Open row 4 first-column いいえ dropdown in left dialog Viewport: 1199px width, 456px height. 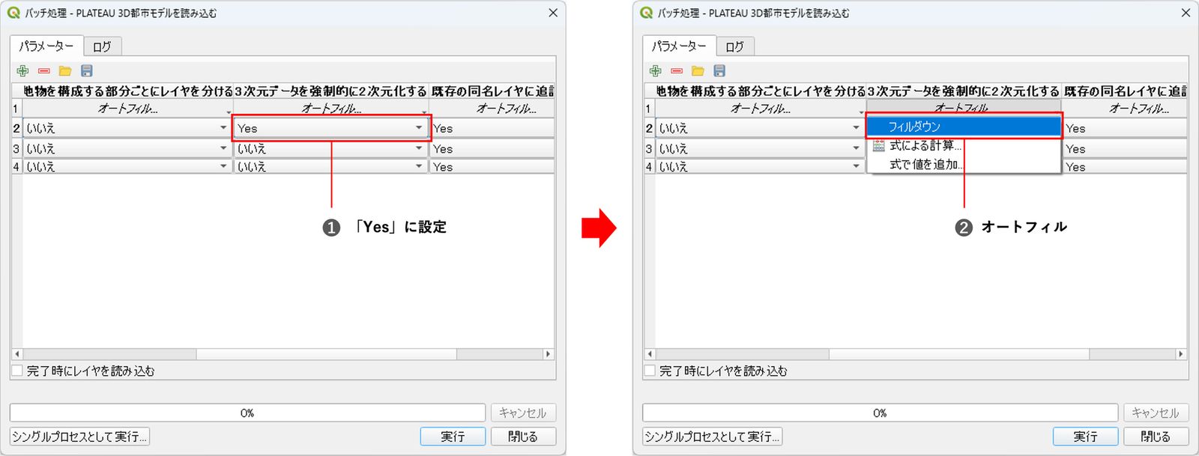pos(127,167)
